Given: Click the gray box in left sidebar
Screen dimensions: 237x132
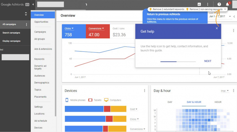Looking at the screenshot, I should click(16, 57).
